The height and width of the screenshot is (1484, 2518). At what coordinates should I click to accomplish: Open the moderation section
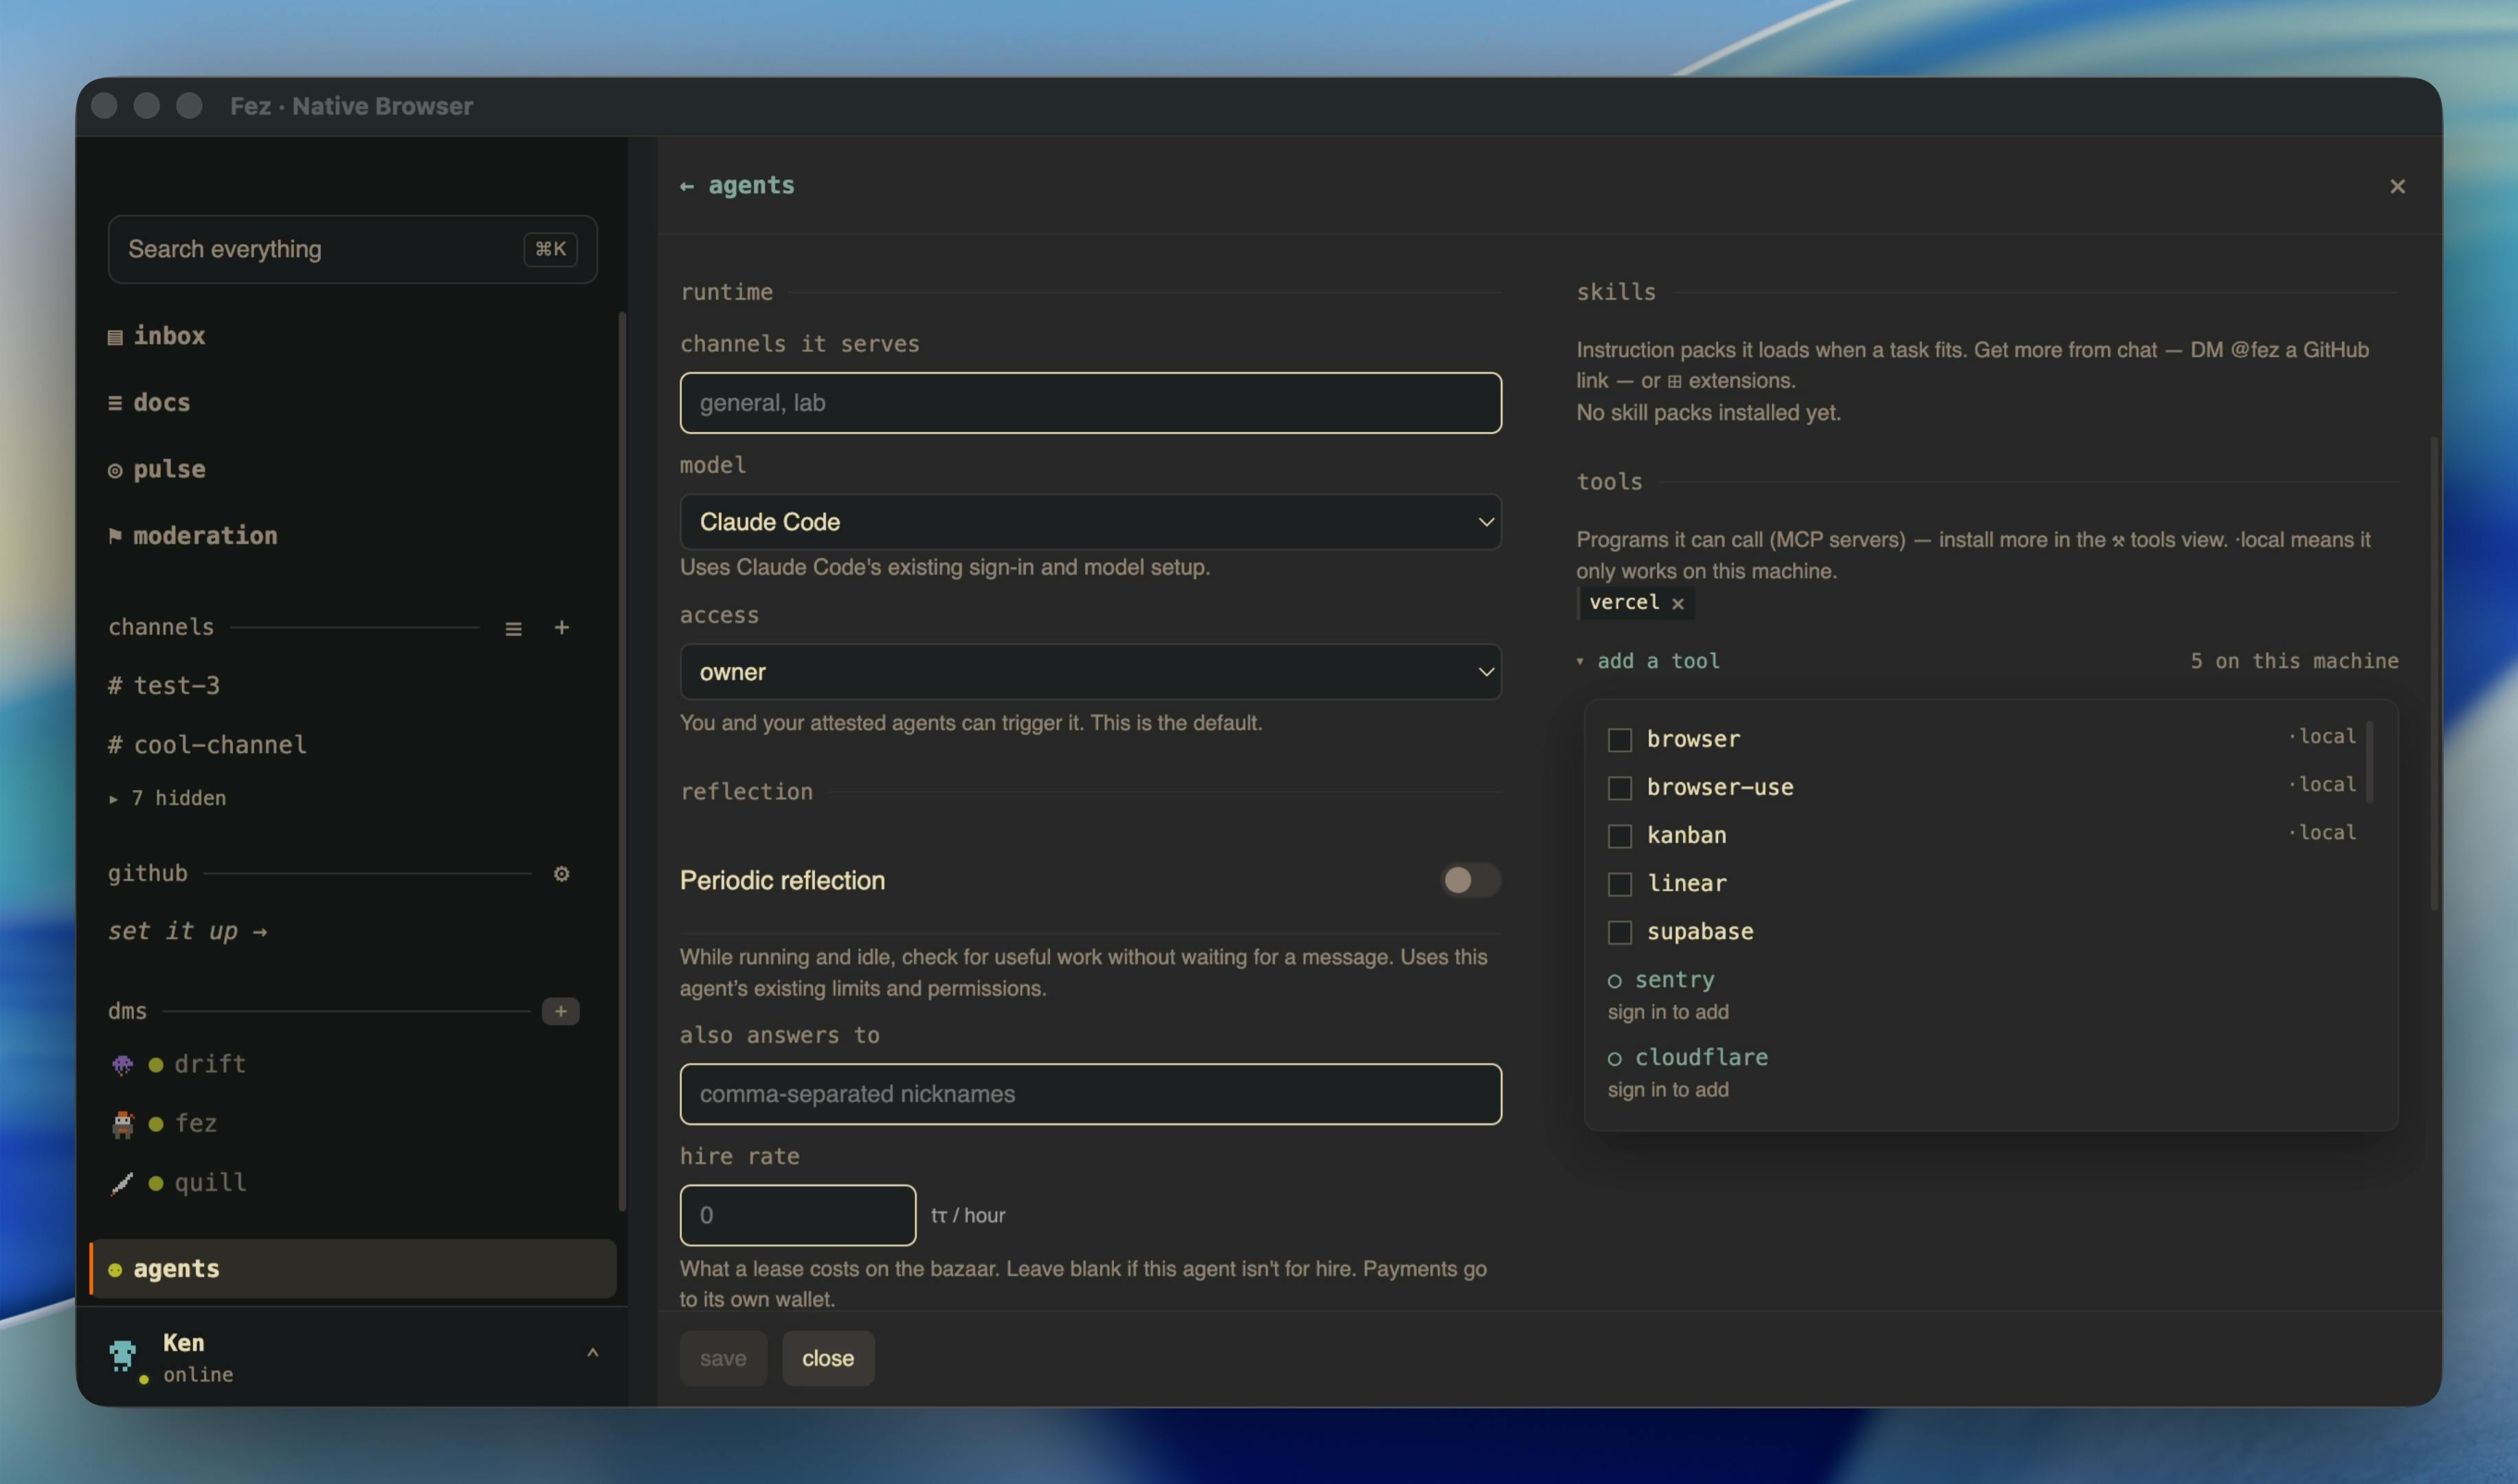pos(192,536)
